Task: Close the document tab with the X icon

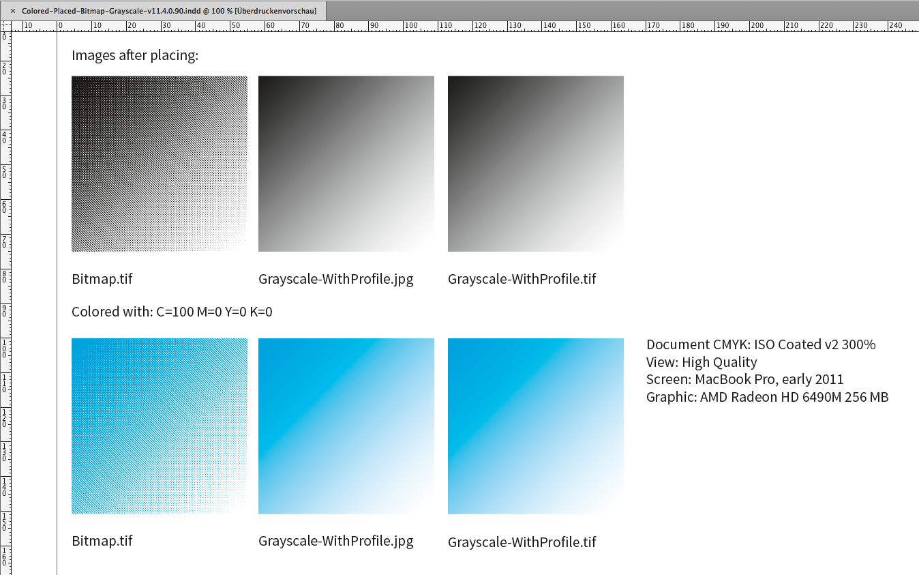Action: 12,11
